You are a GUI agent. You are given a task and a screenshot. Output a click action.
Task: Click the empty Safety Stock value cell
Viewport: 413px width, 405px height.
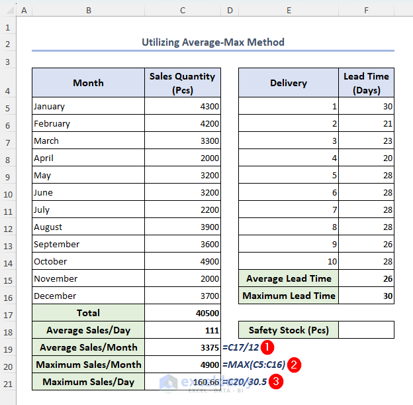366,330
